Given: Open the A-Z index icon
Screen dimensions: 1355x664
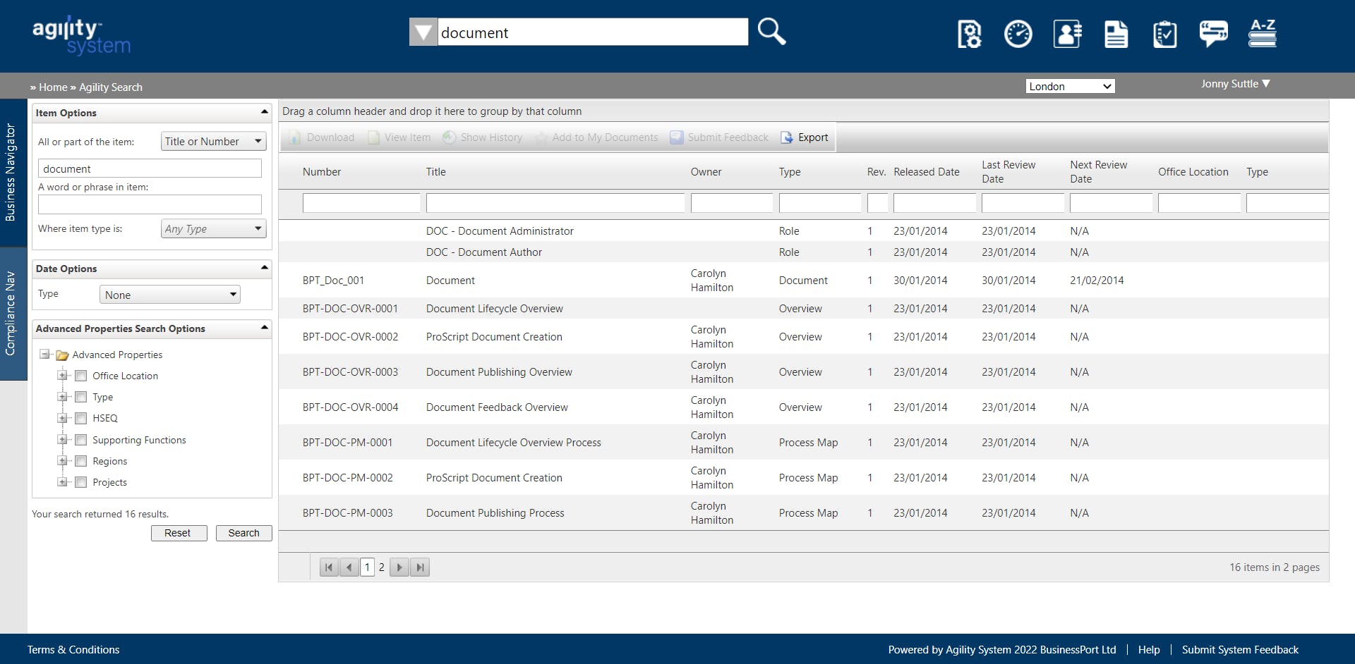Looking at the screenshot, I should (1263, 33).
